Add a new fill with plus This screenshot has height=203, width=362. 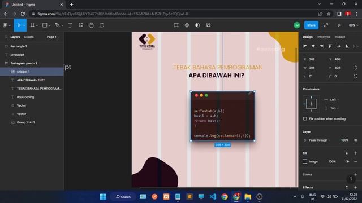point(356,153)
